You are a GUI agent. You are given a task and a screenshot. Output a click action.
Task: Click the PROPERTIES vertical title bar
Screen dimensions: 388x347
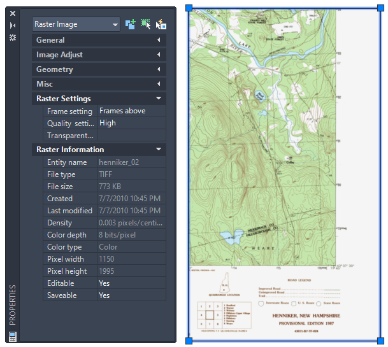(12, 305)
